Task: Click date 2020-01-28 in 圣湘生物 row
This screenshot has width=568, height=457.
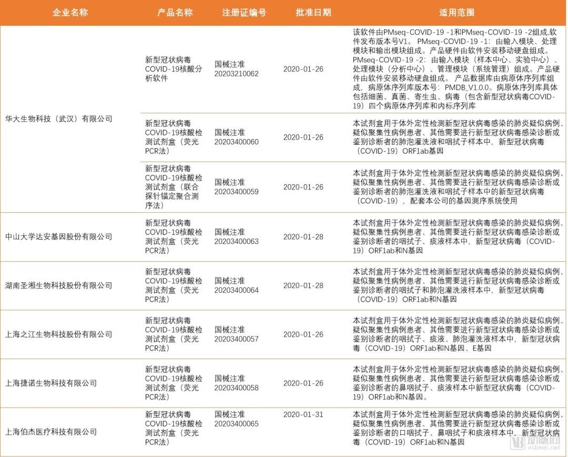Action: pos(303,285)
